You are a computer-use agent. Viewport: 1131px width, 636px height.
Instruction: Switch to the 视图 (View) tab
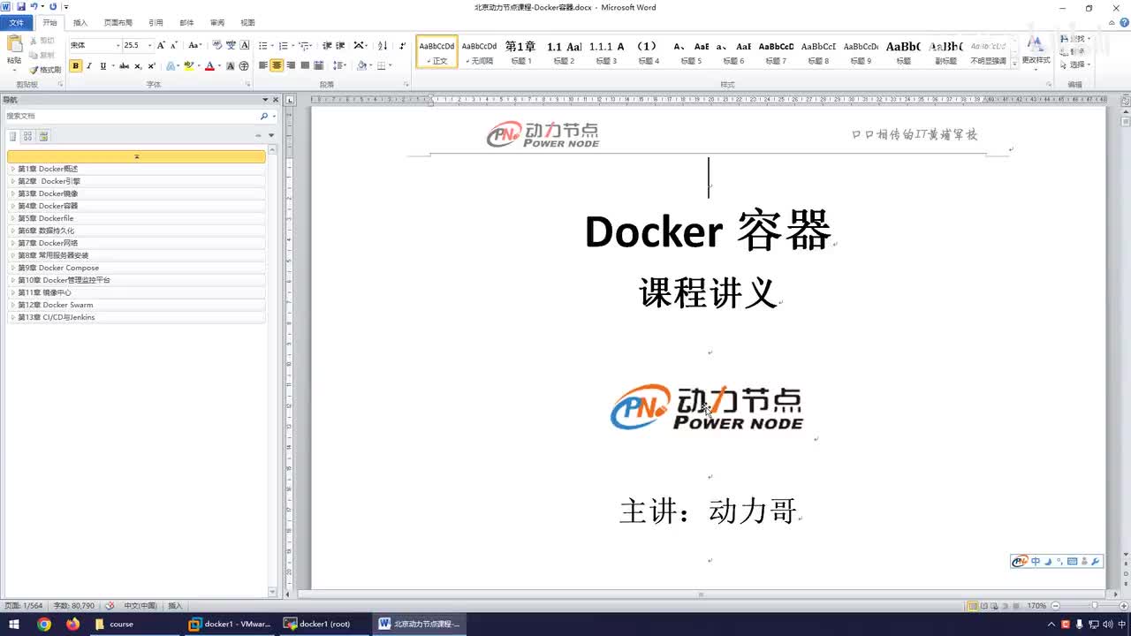(x=247, y=22)
